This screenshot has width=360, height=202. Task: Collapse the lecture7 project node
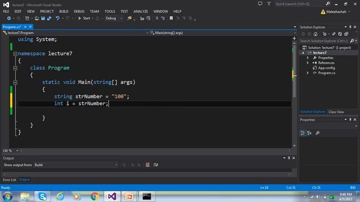pos(303,53)
